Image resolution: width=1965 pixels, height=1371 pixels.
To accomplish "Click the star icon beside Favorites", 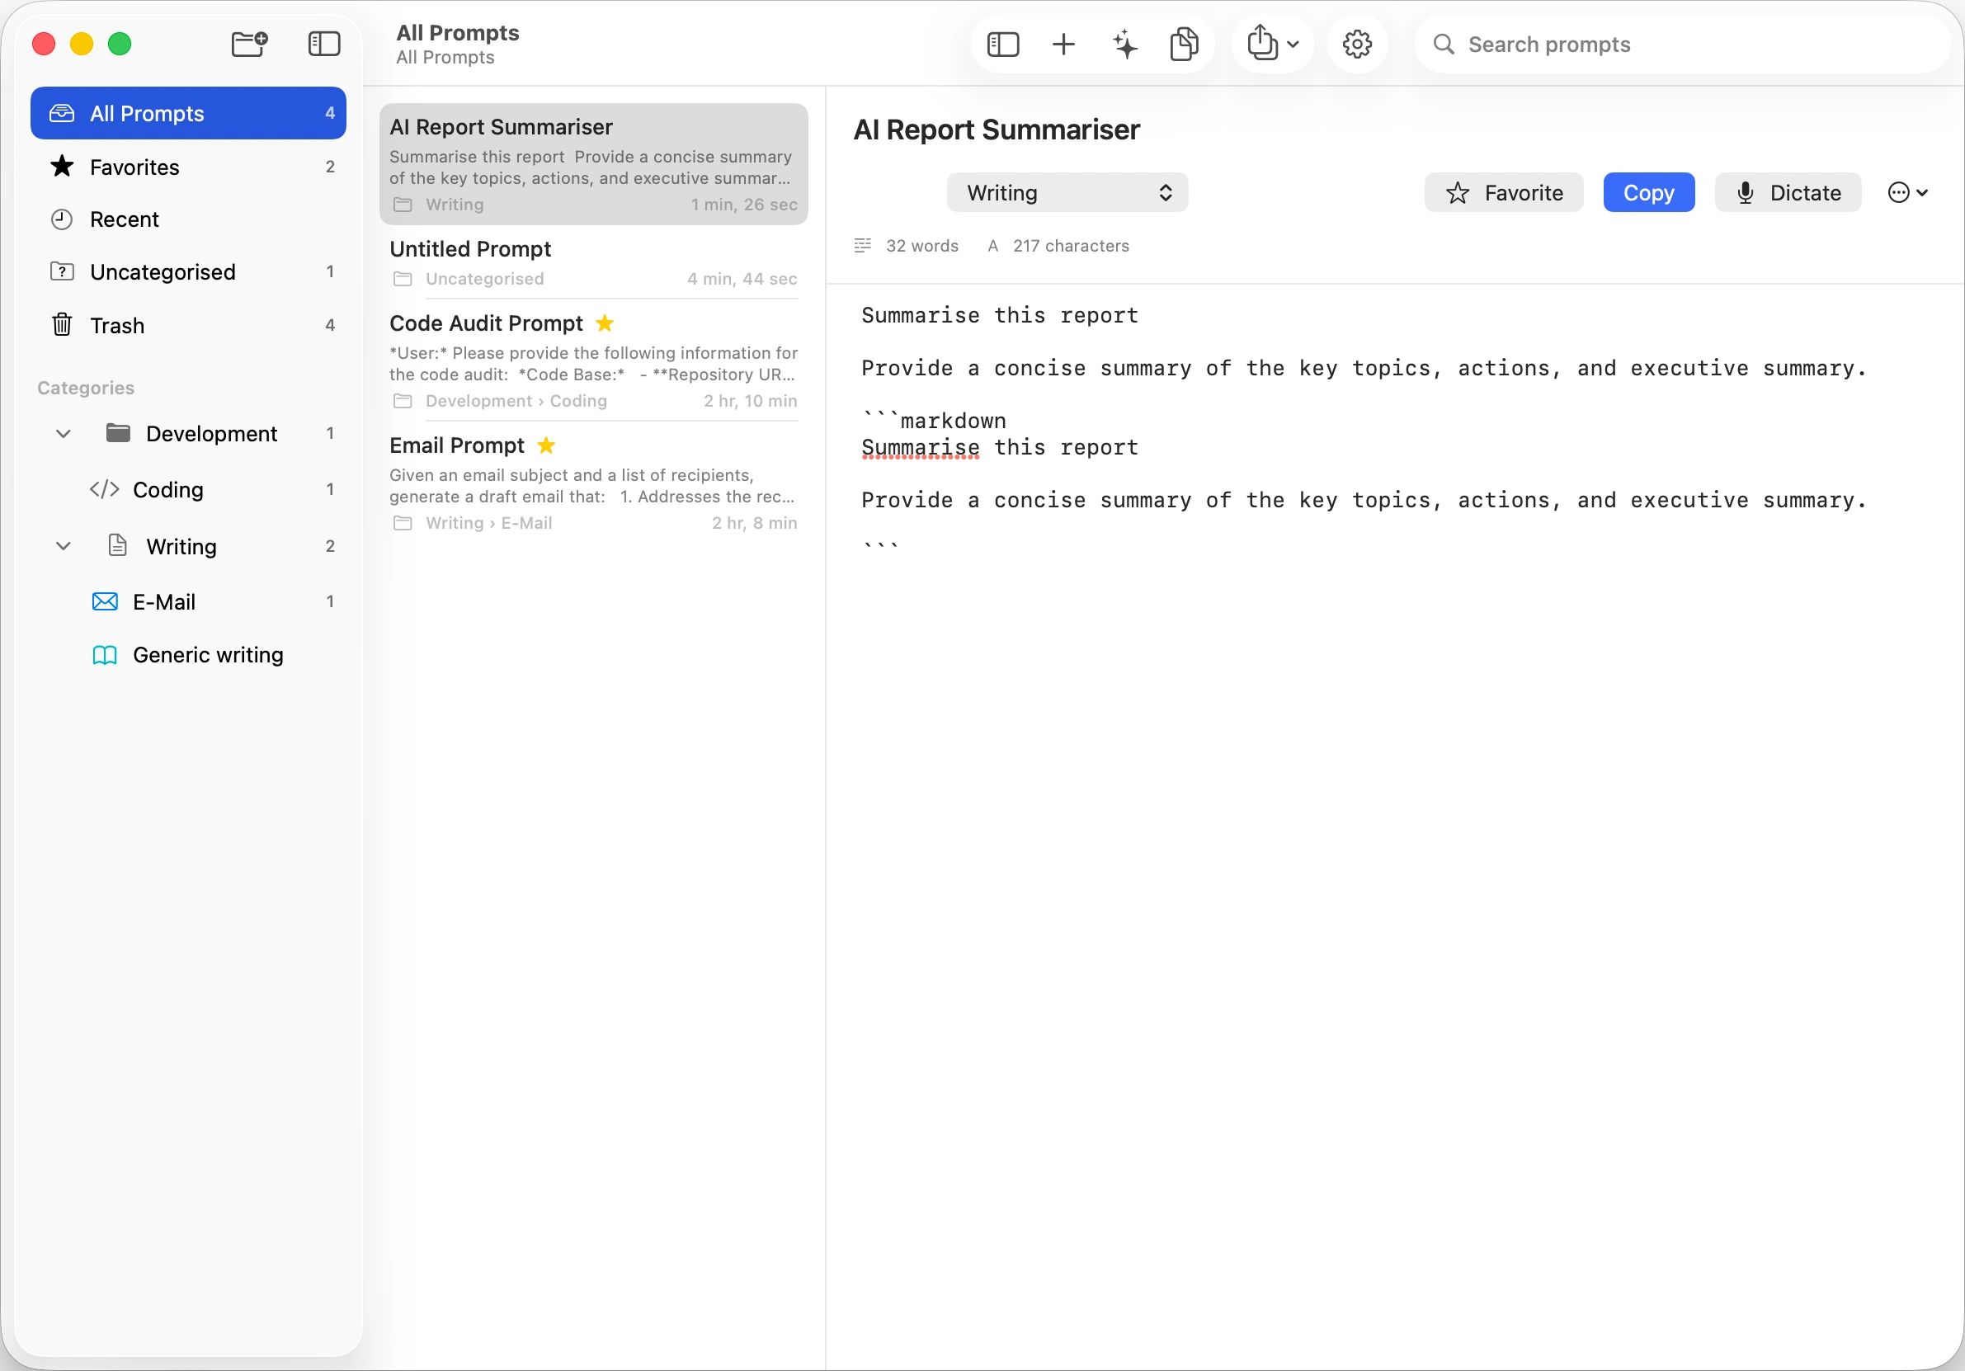I will pyautogui.click(x=62, y=166).
